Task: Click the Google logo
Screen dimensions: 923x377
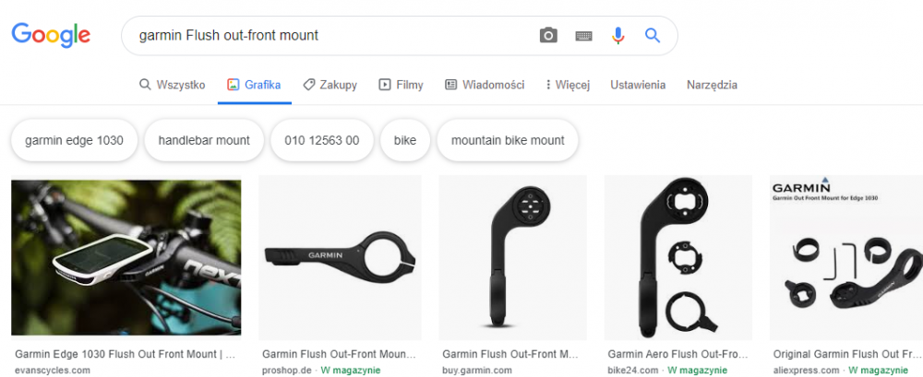Action: click(x=51, y=35)
